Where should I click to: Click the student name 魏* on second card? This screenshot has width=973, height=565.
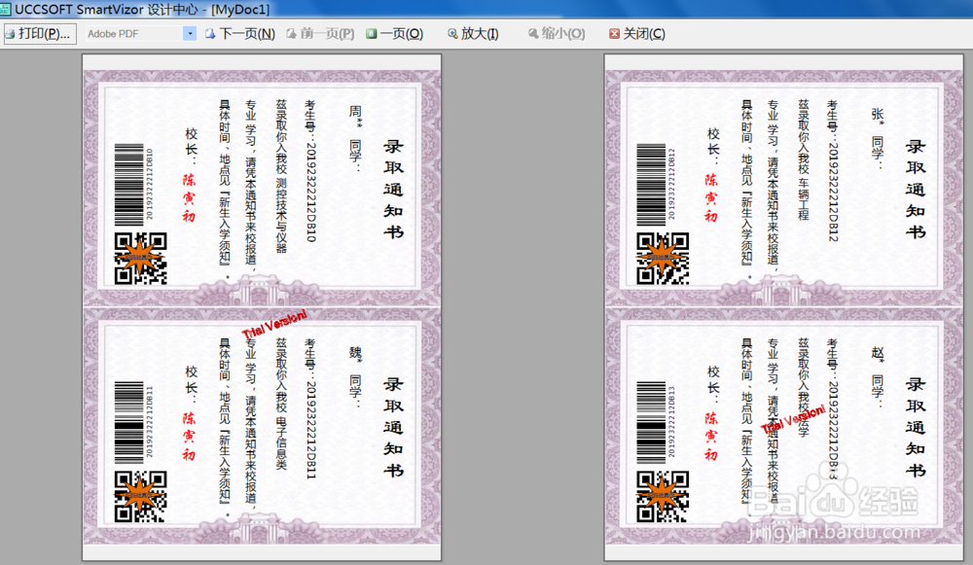[x=355, y=354]
